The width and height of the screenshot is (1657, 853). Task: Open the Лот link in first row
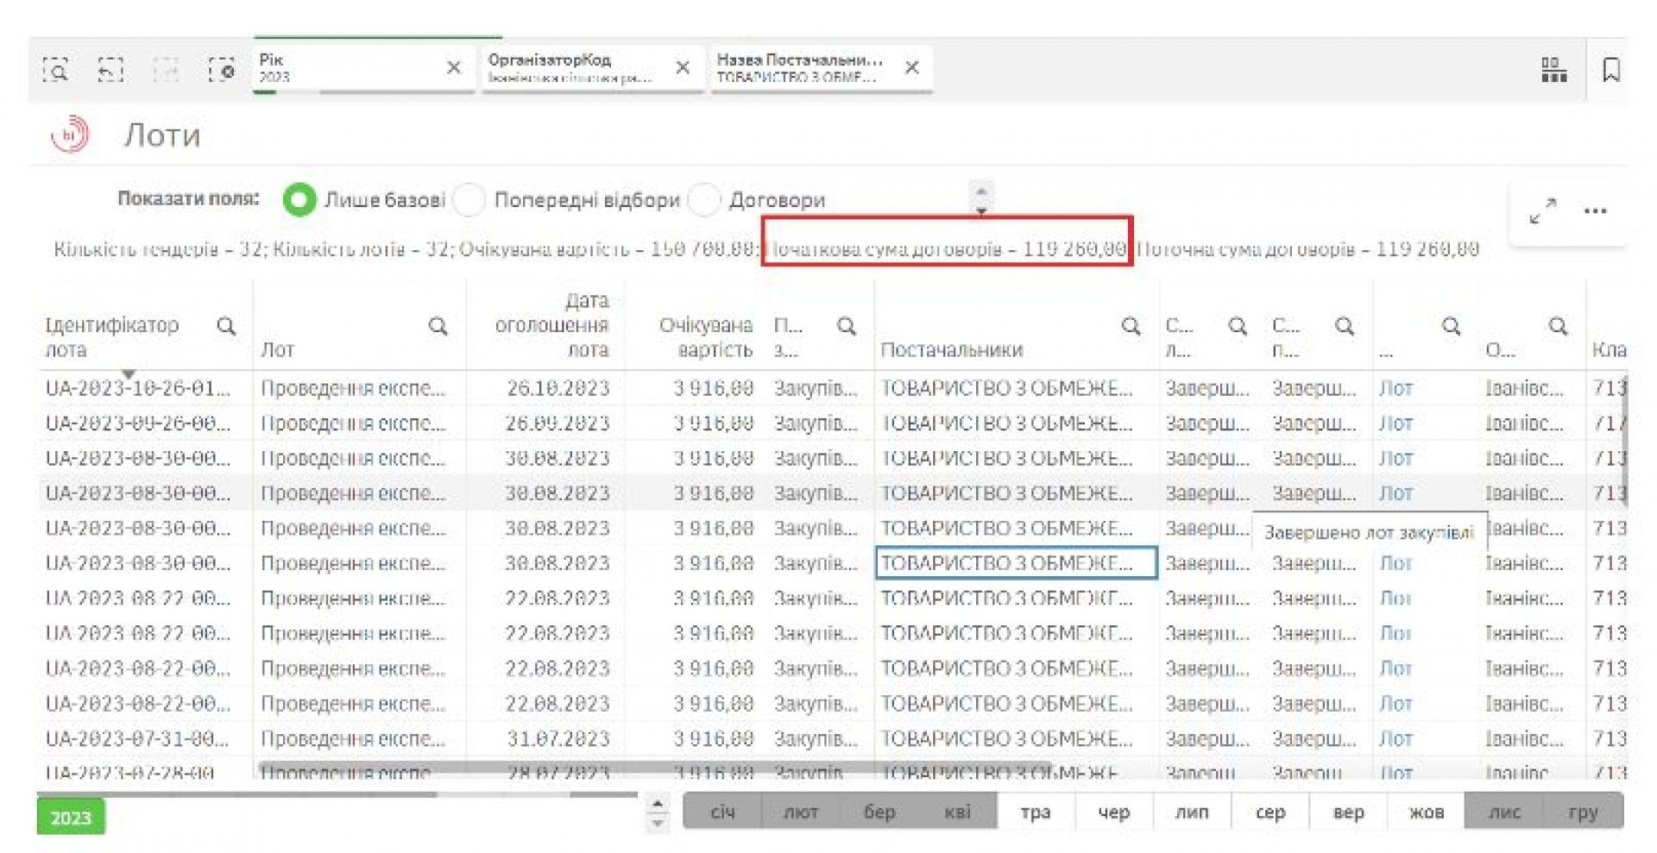[1396, 388]
